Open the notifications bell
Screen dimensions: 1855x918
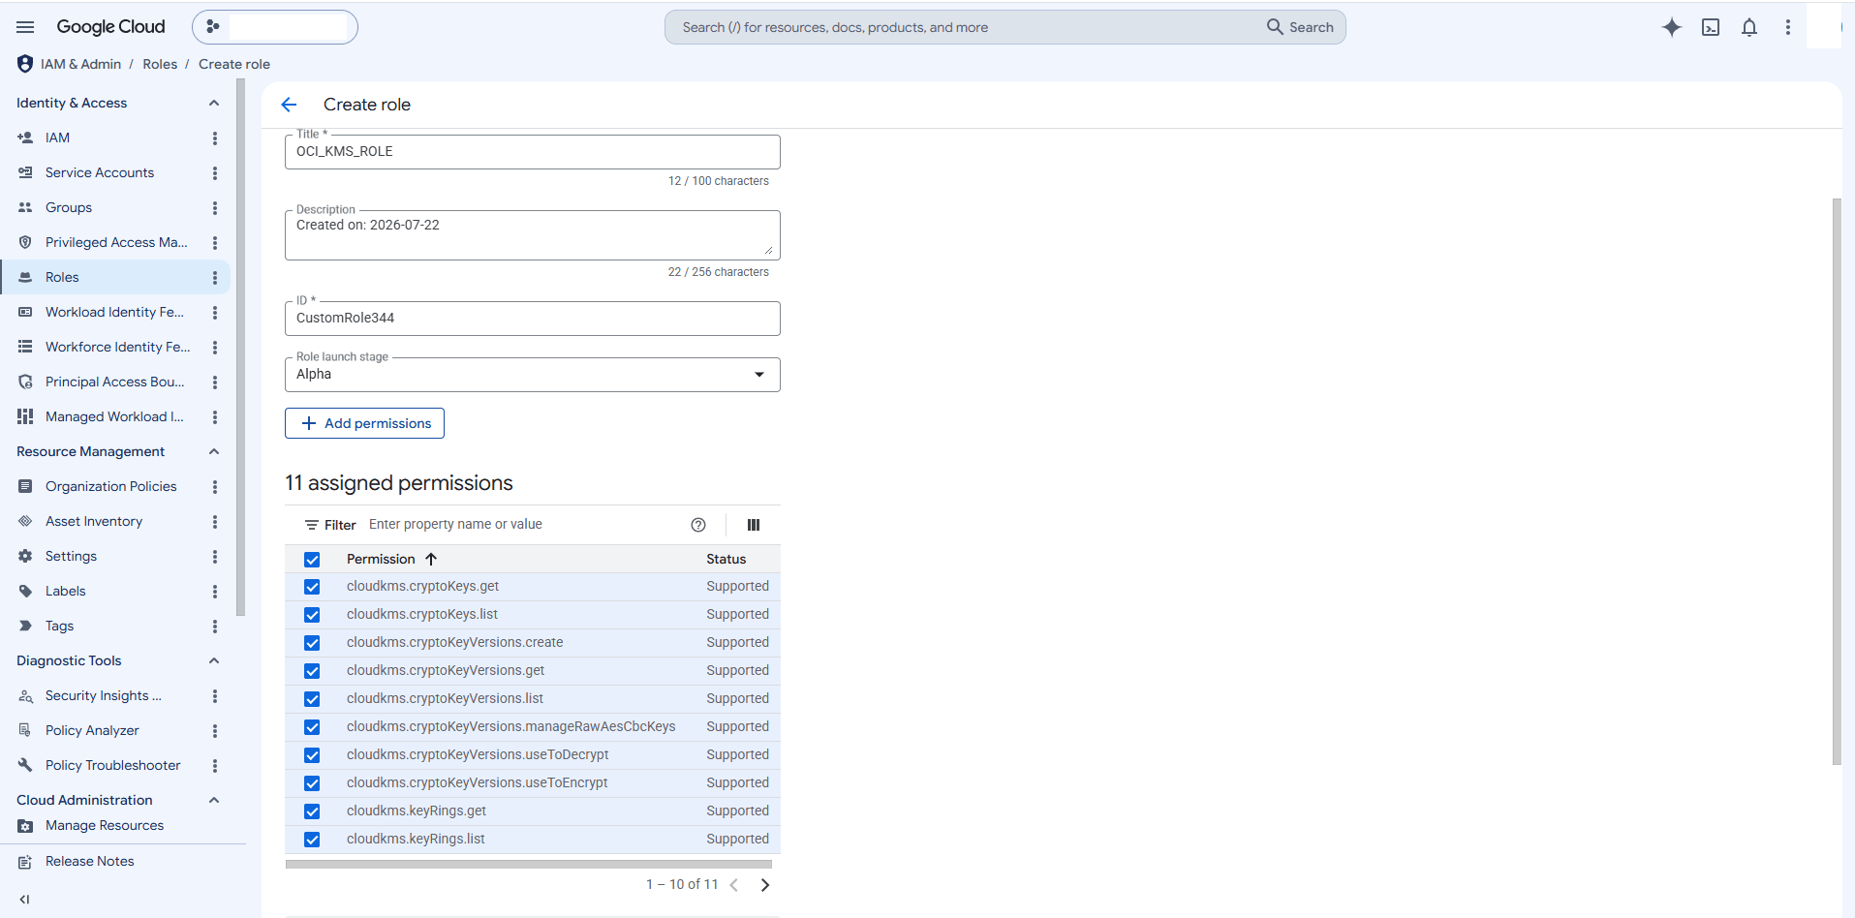pyautogui.click(x=1749, y=27)
